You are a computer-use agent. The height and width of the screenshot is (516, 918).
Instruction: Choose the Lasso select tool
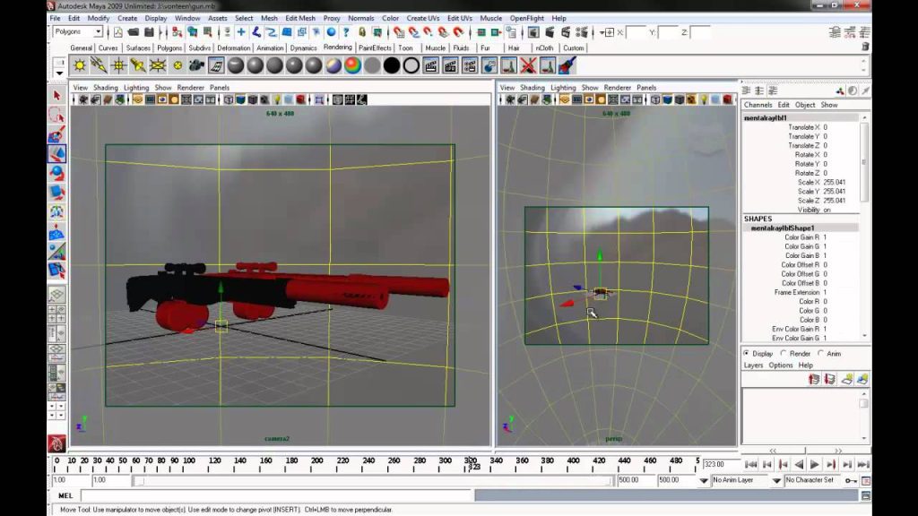click(x=56, y=115)
